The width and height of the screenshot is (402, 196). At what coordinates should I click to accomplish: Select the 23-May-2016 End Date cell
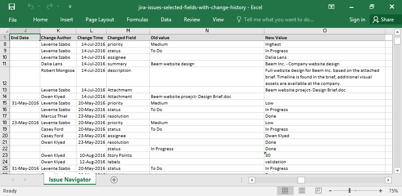[25, 123]
